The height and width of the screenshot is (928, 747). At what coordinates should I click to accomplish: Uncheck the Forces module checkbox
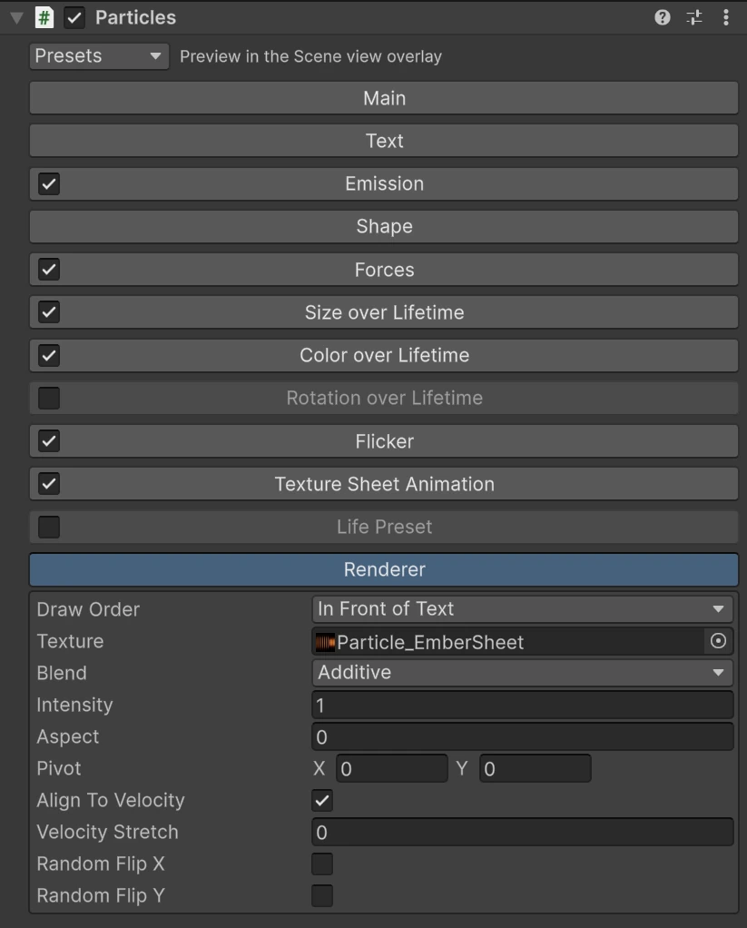point(48,270)
